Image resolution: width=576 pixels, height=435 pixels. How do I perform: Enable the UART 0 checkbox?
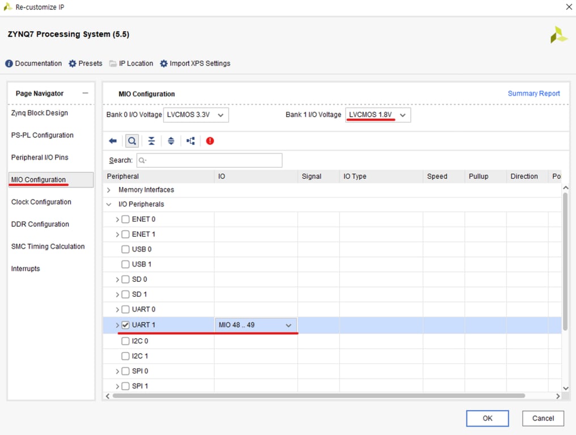pos(125,309)
